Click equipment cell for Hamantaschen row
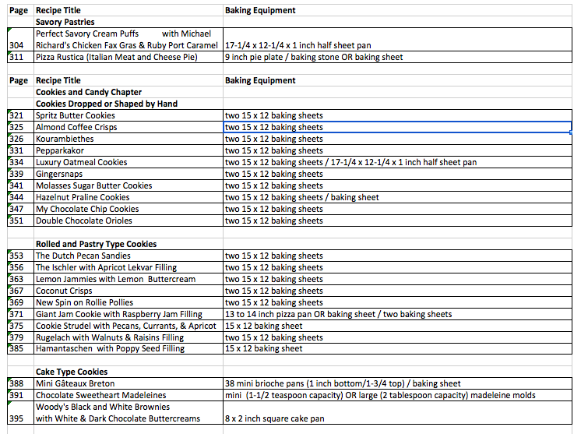Image resolution: width=581 pixels, height=434 pixels. (x=397, y=348)
